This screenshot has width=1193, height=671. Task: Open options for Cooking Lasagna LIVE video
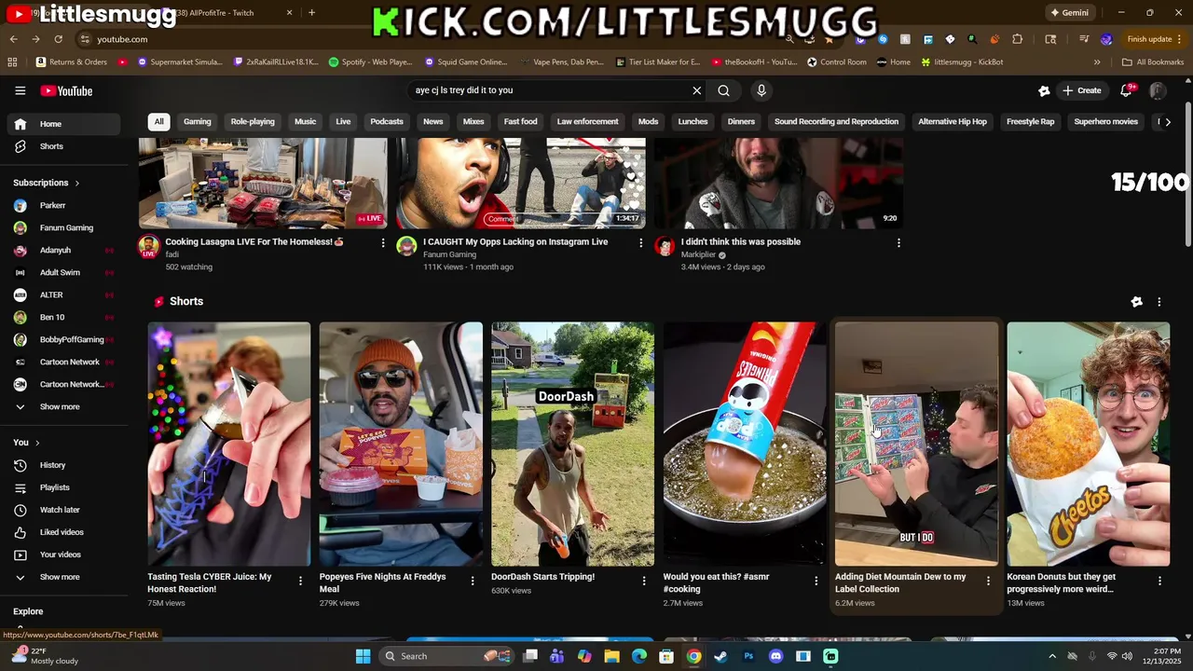[x=382, y=242]
